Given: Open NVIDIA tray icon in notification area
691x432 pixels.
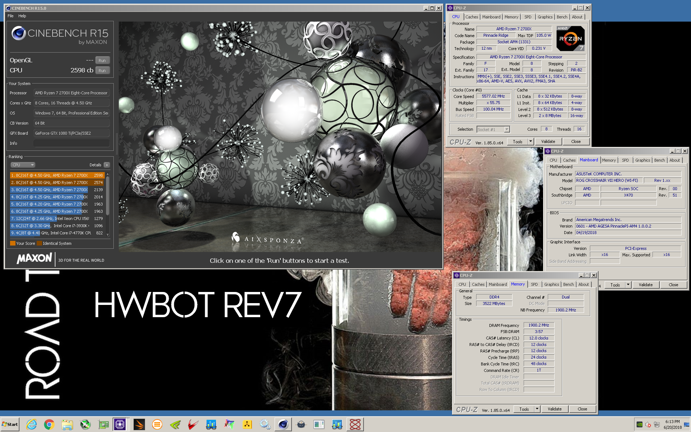Looking at the screenshot, I should click(640, 424).
